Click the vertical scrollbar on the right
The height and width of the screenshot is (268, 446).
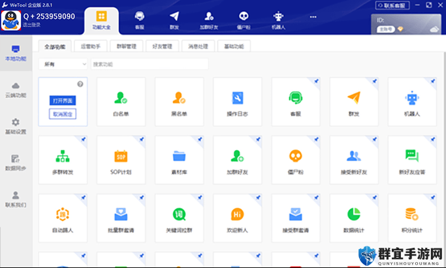444,159
